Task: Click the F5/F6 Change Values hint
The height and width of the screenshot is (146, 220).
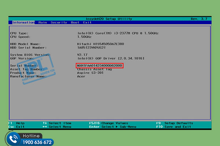Action: point(109,123)
